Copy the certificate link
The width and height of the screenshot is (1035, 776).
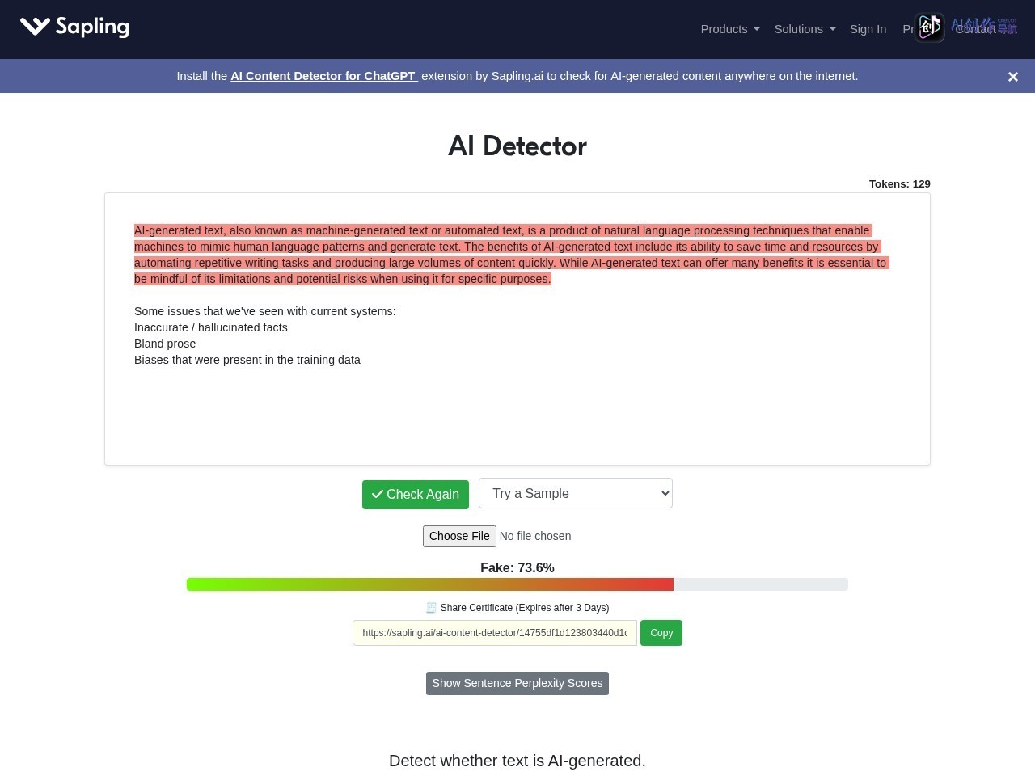click(661, 633)
